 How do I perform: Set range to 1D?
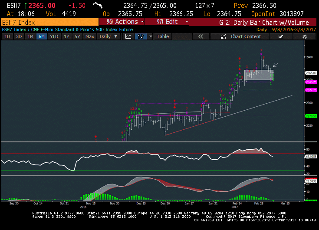[x=7, y=36]
